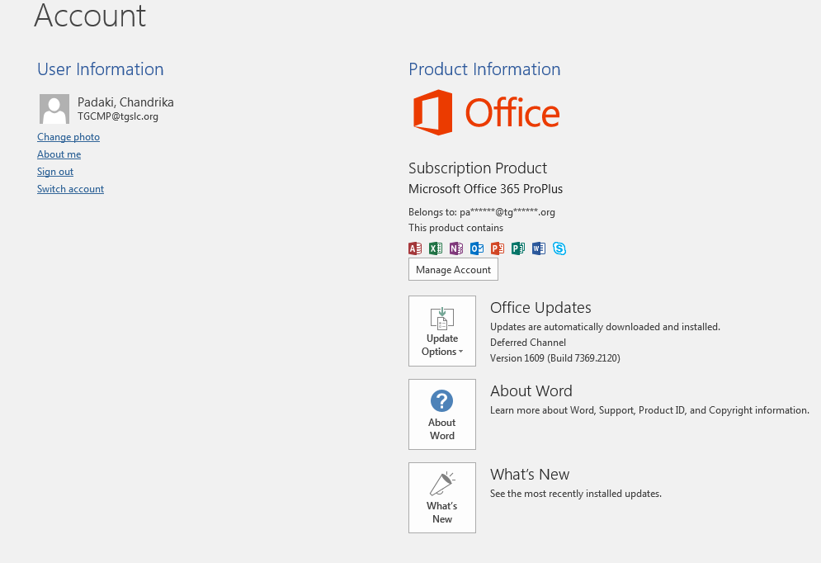Click the Switch account link
Image resolution: width=821 pixels, height=563 pixels.
coord(71,188)
